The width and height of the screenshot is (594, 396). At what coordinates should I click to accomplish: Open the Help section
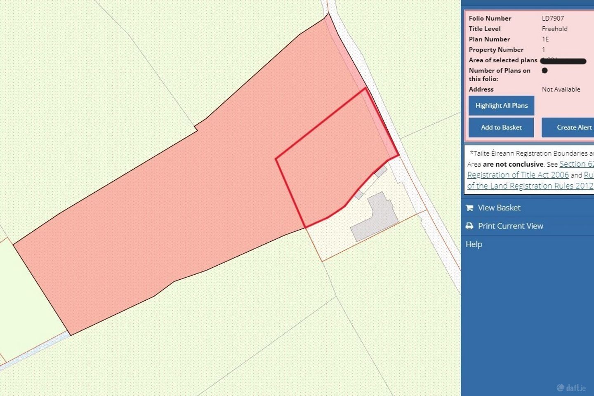click(474, 244)
